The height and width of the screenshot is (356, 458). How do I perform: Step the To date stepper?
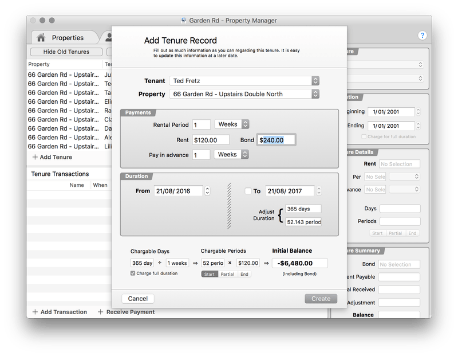tap(319, 191)
